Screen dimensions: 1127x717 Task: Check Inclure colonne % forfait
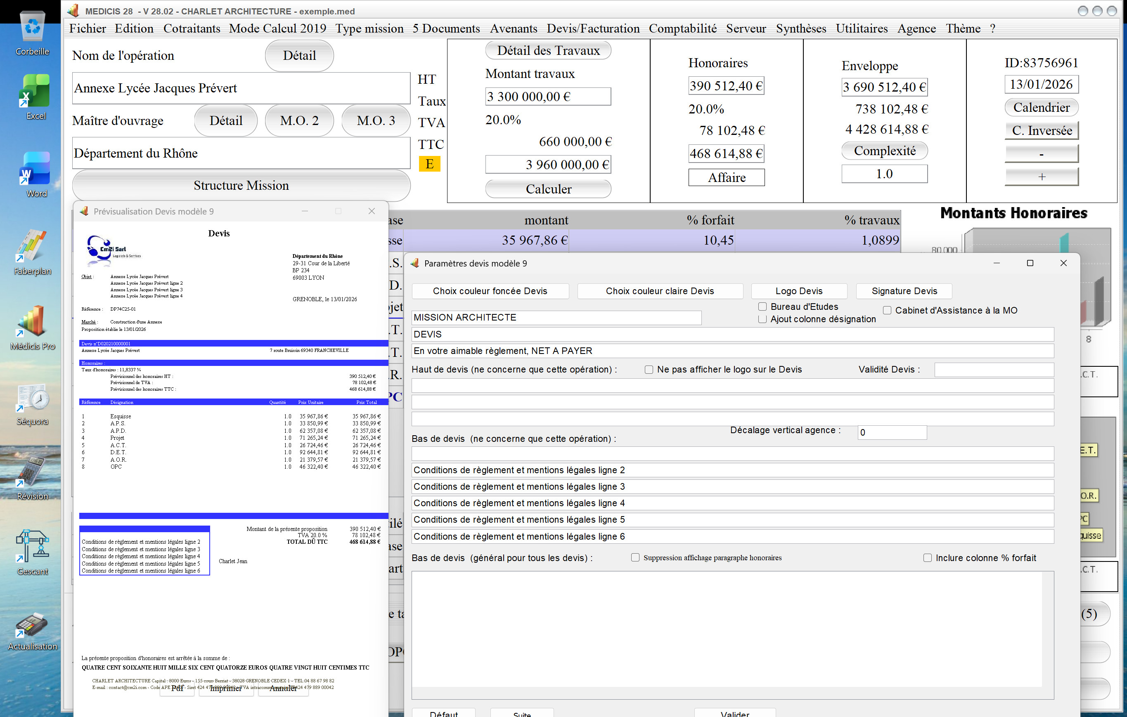(927, 557)
